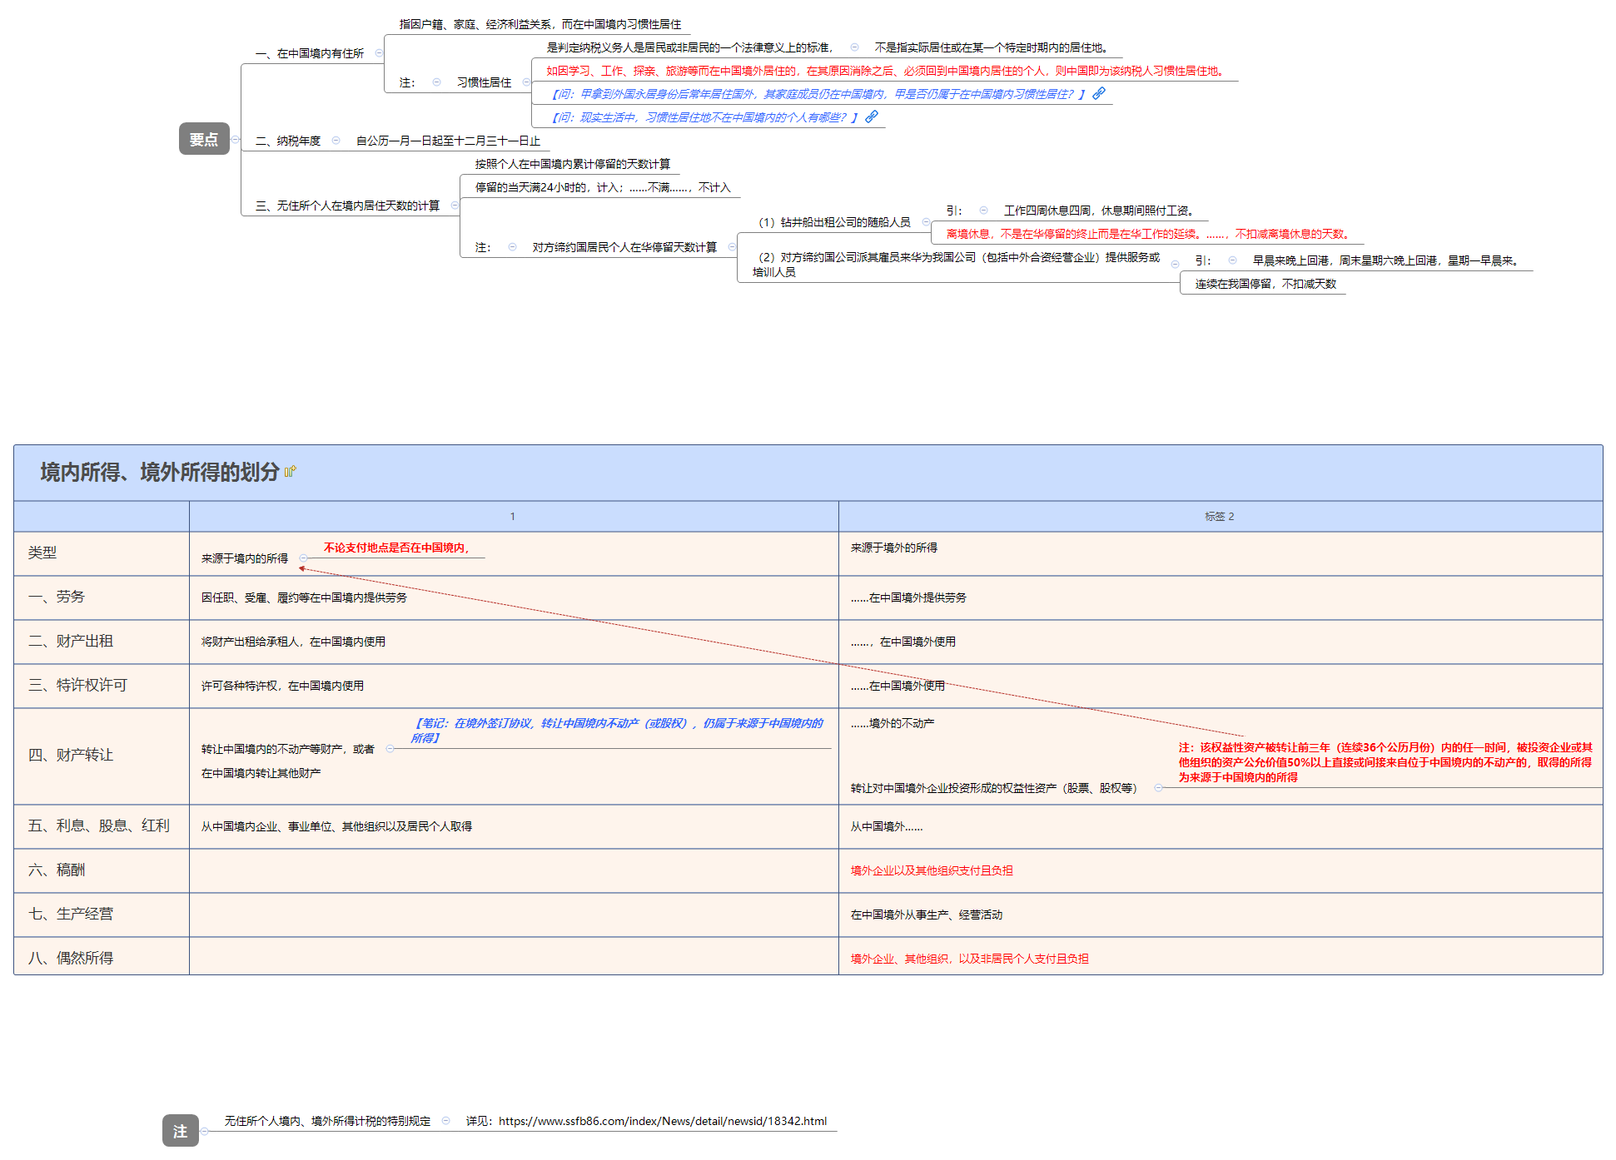The image size is (1616, 1160).
Task: Select the 类型 row header
Action: click(x=42, y=553)
